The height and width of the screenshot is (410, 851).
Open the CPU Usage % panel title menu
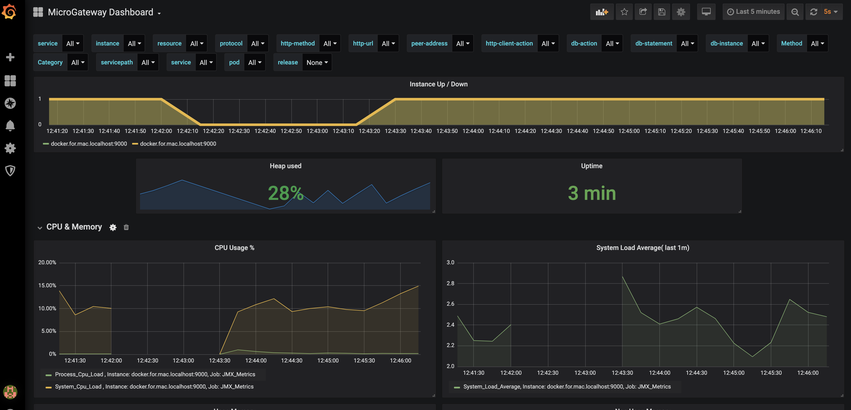pos(234,248)
